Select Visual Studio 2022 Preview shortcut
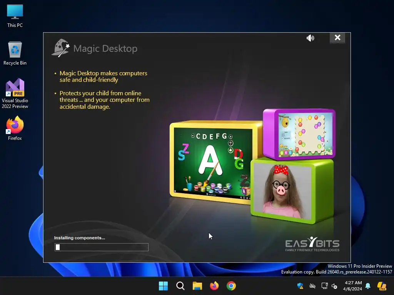Viewport: 394px width, 295px height. click(x=15, y=94)
